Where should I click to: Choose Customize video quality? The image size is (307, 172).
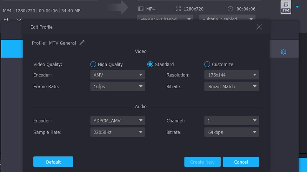(x=207, y=64)
